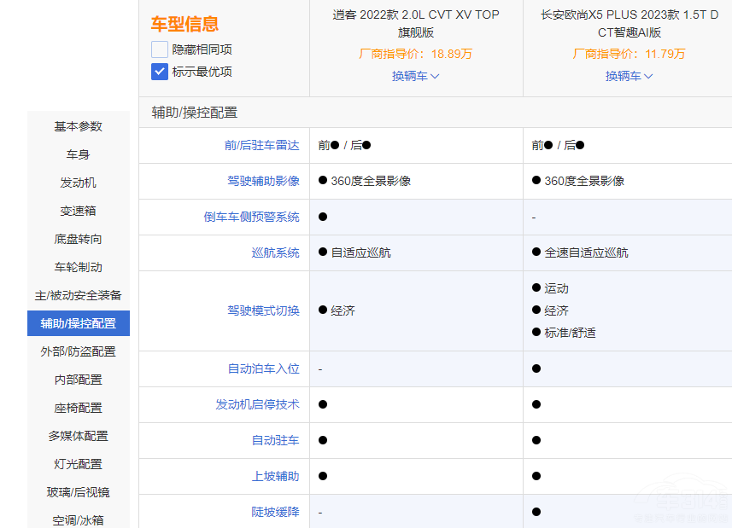Viewport: 732px width, 528px height.
Task: Open 换辆车 dropdown for 长安欧尚X5 PLUS
Action: tap(629, 76)
